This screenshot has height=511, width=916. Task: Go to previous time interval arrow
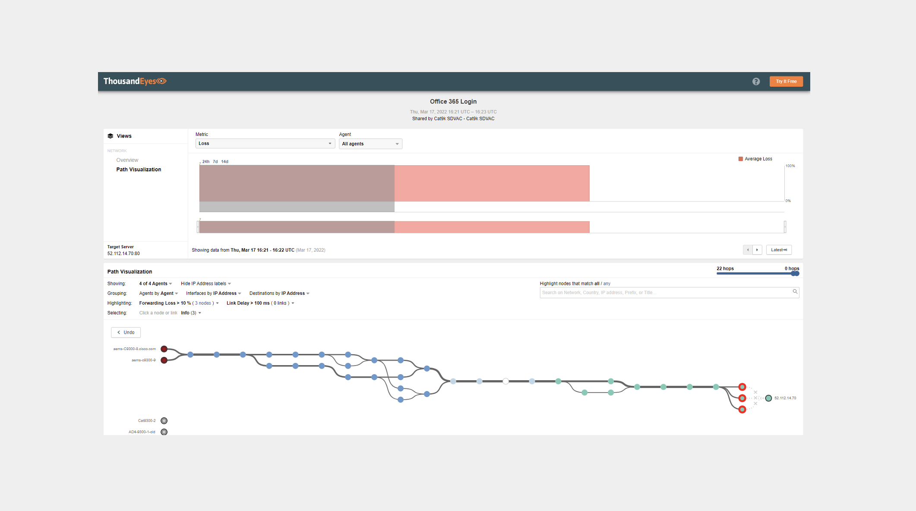(748, 250)
